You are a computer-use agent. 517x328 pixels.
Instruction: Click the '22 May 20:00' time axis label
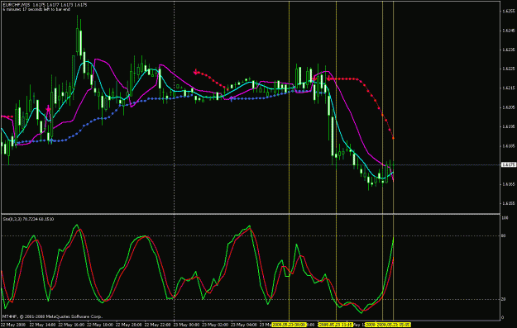pyautogui.click(x=128, y=325)
